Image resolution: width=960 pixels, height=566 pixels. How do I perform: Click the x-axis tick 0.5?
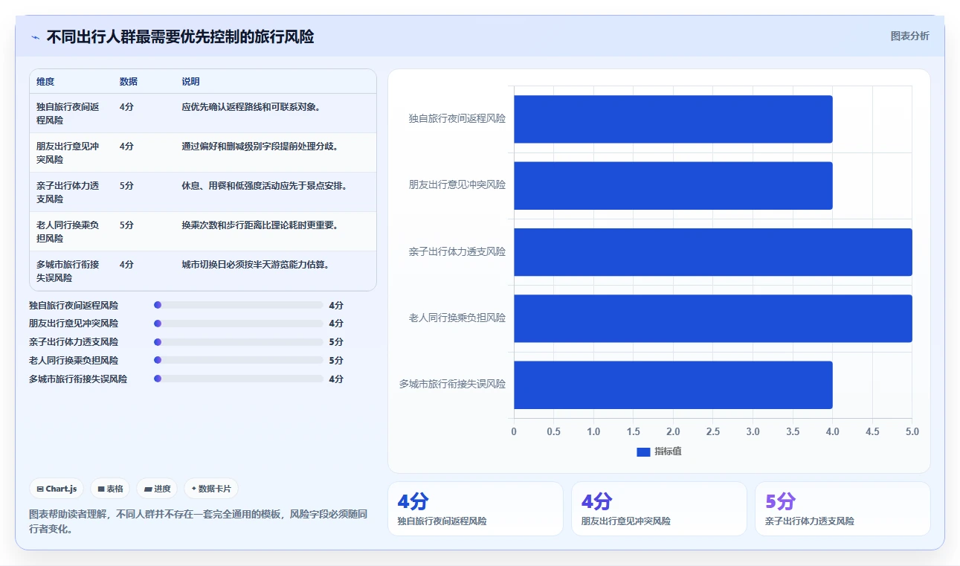[553, 431]
